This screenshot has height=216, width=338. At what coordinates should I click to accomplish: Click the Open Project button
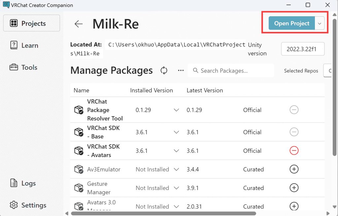[292, 23]
